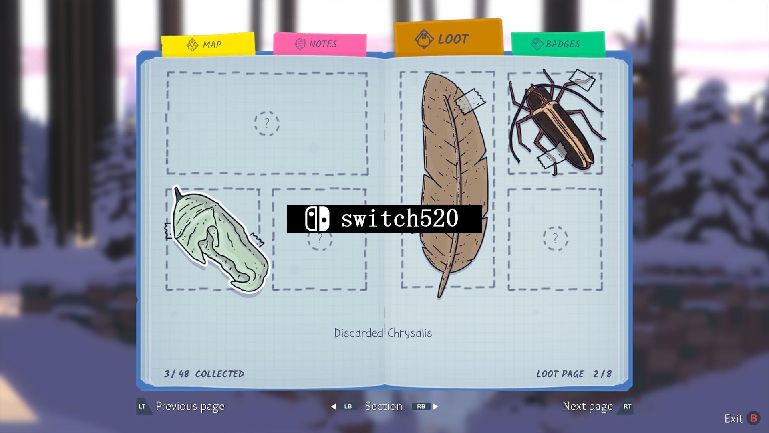The height and width of the screenshot is (433, 769).
Task: Click the Discarded Chrysalis caption text
Action: pyautogui.click(x=383, y=333)
